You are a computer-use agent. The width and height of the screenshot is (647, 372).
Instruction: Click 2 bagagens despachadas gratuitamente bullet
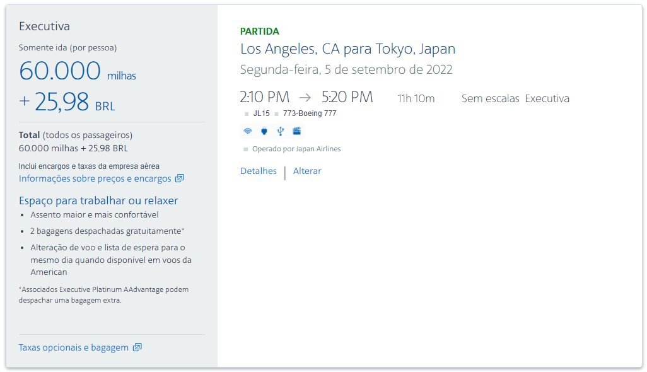(107, 231)
